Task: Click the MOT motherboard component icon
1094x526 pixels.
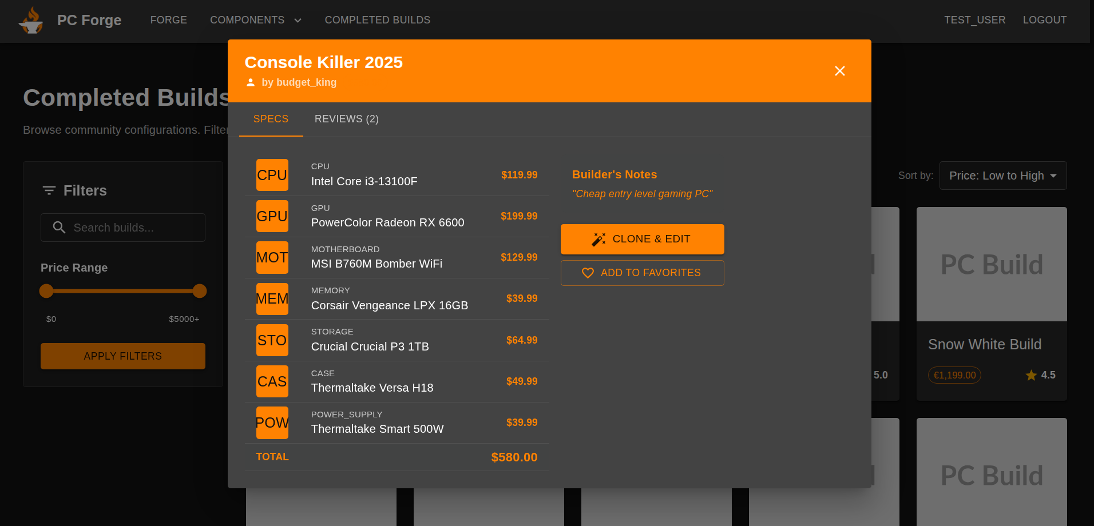Action: tap(272, 257)
